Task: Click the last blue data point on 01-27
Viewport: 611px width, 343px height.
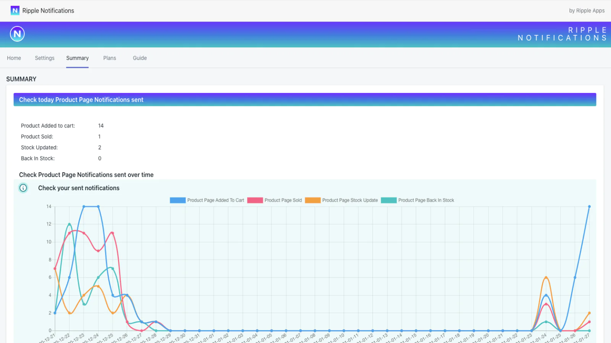Action: tap(589, 207)
